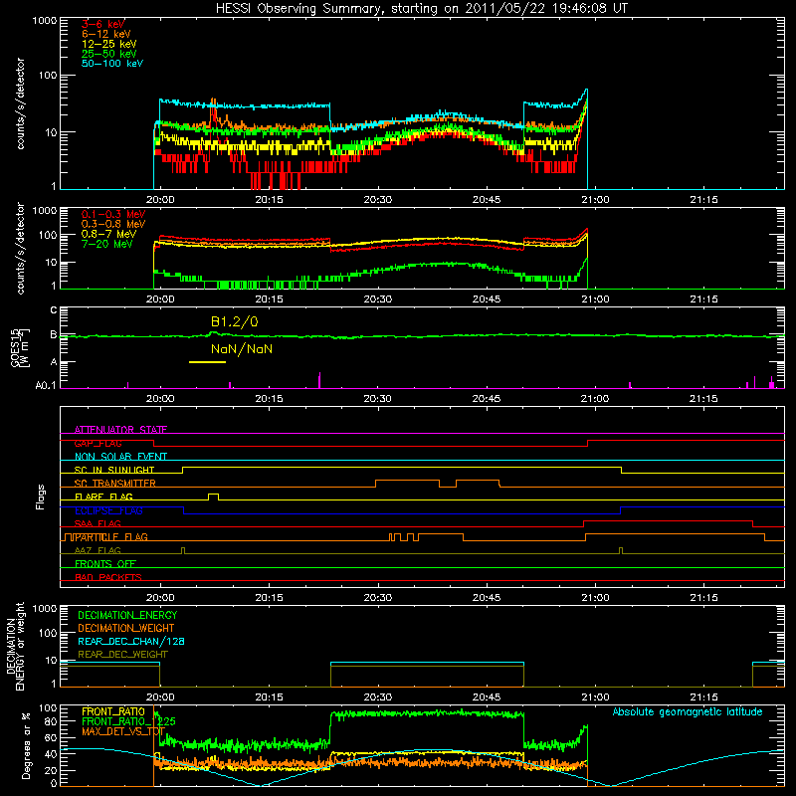796x796 pixels.
Task: Click the FLARE_FLAG label
Action: (x=103, y=497)
